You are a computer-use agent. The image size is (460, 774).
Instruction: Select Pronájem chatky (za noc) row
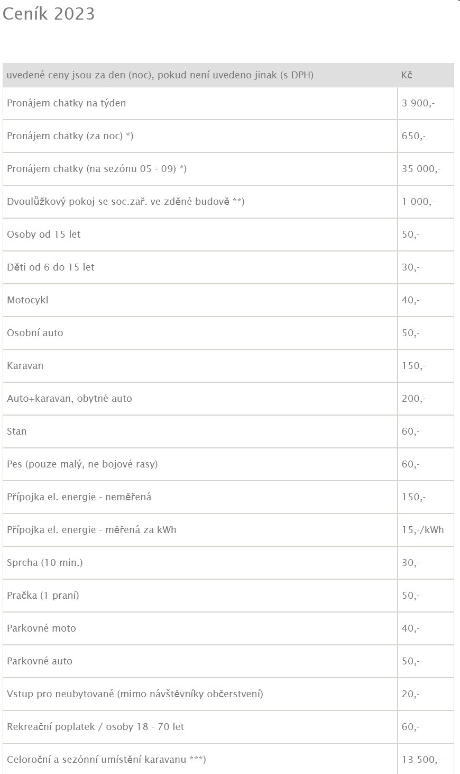228,136
